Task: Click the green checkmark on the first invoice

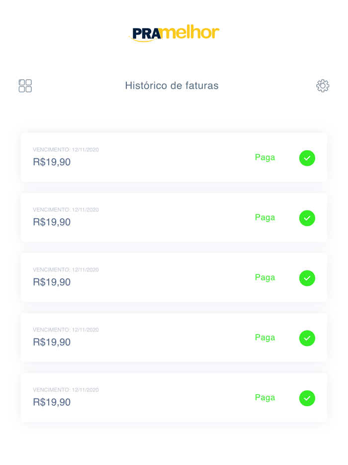Action: click(x=307, y=158)
